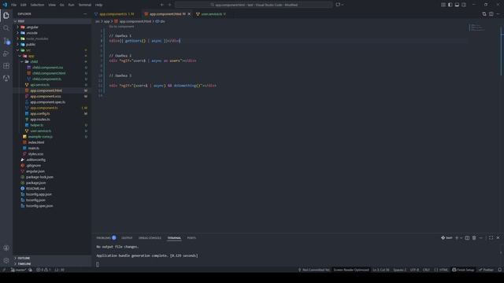Click the editor minimap
This screenshot has width=504, height=283.
click(x=477, y=28)
